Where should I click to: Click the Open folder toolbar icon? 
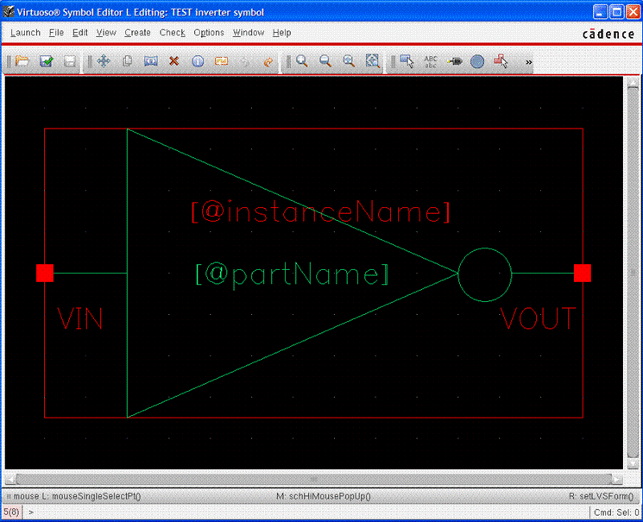click(22, 62)
